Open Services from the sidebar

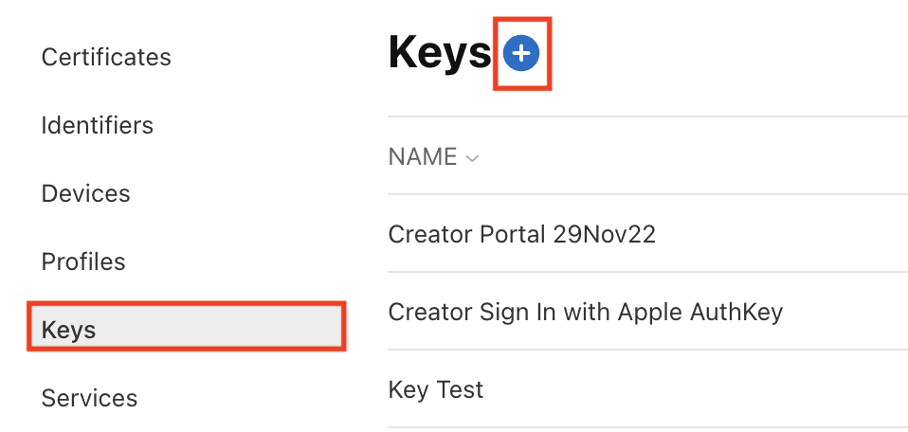click(89, 398)
